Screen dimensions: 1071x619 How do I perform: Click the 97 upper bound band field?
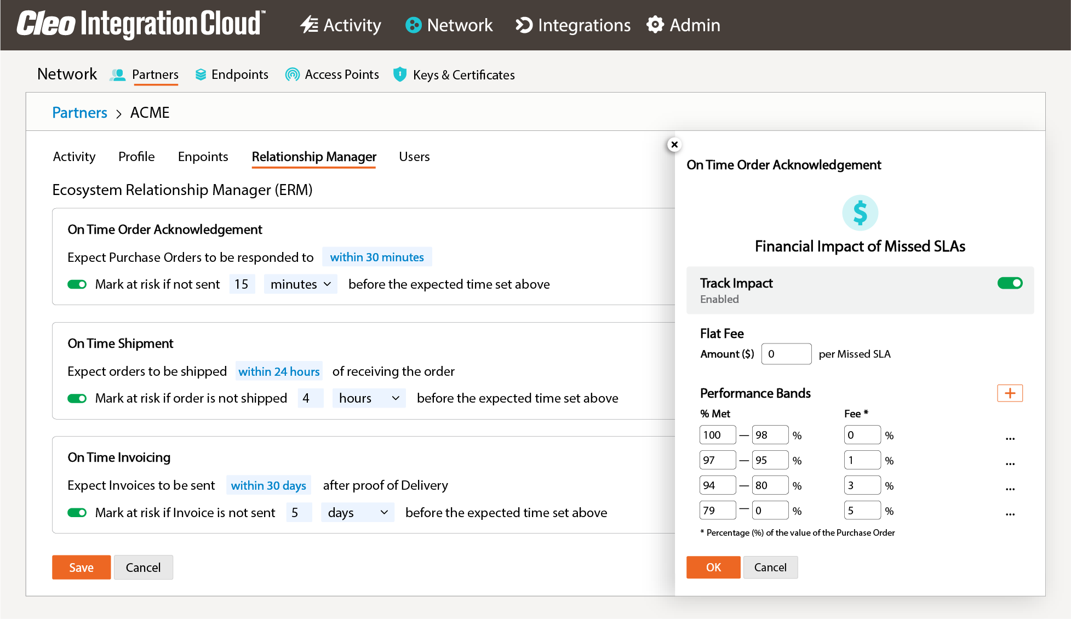[717, 460]
